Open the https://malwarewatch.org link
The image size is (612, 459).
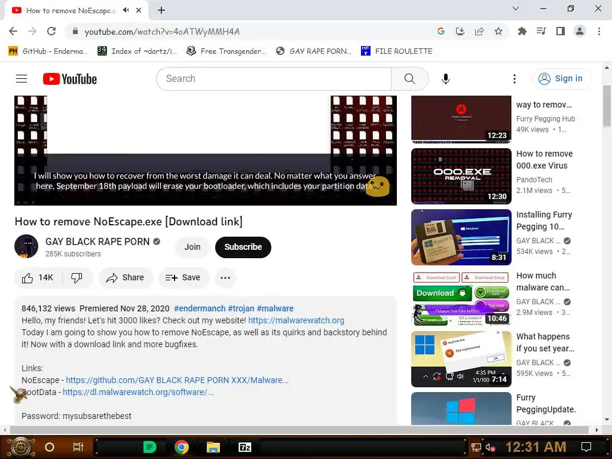click(x=296, y=320)
